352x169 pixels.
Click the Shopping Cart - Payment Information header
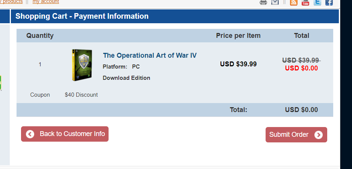[x=82, y=16]
